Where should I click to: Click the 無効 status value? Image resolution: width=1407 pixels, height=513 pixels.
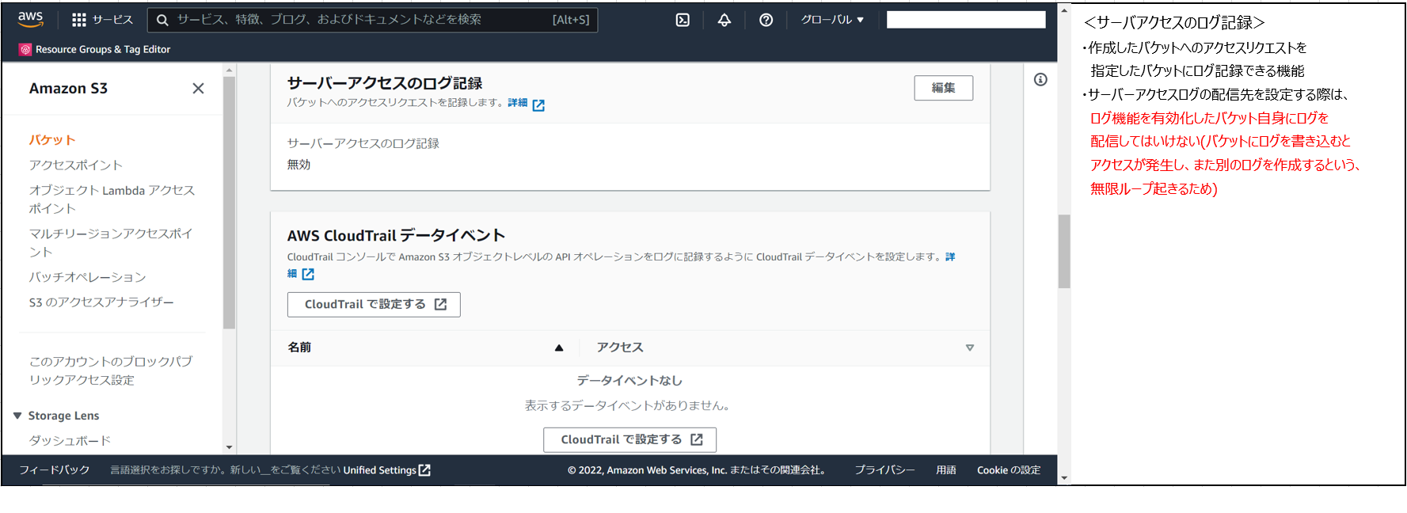tap(299, 165)
